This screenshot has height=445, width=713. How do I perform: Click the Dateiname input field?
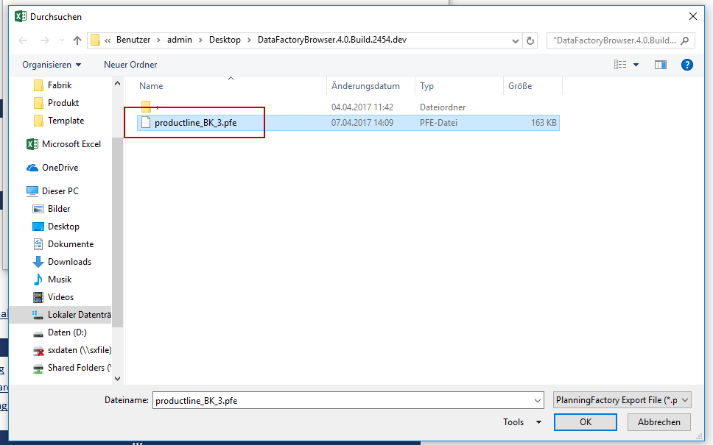[343, 400]
